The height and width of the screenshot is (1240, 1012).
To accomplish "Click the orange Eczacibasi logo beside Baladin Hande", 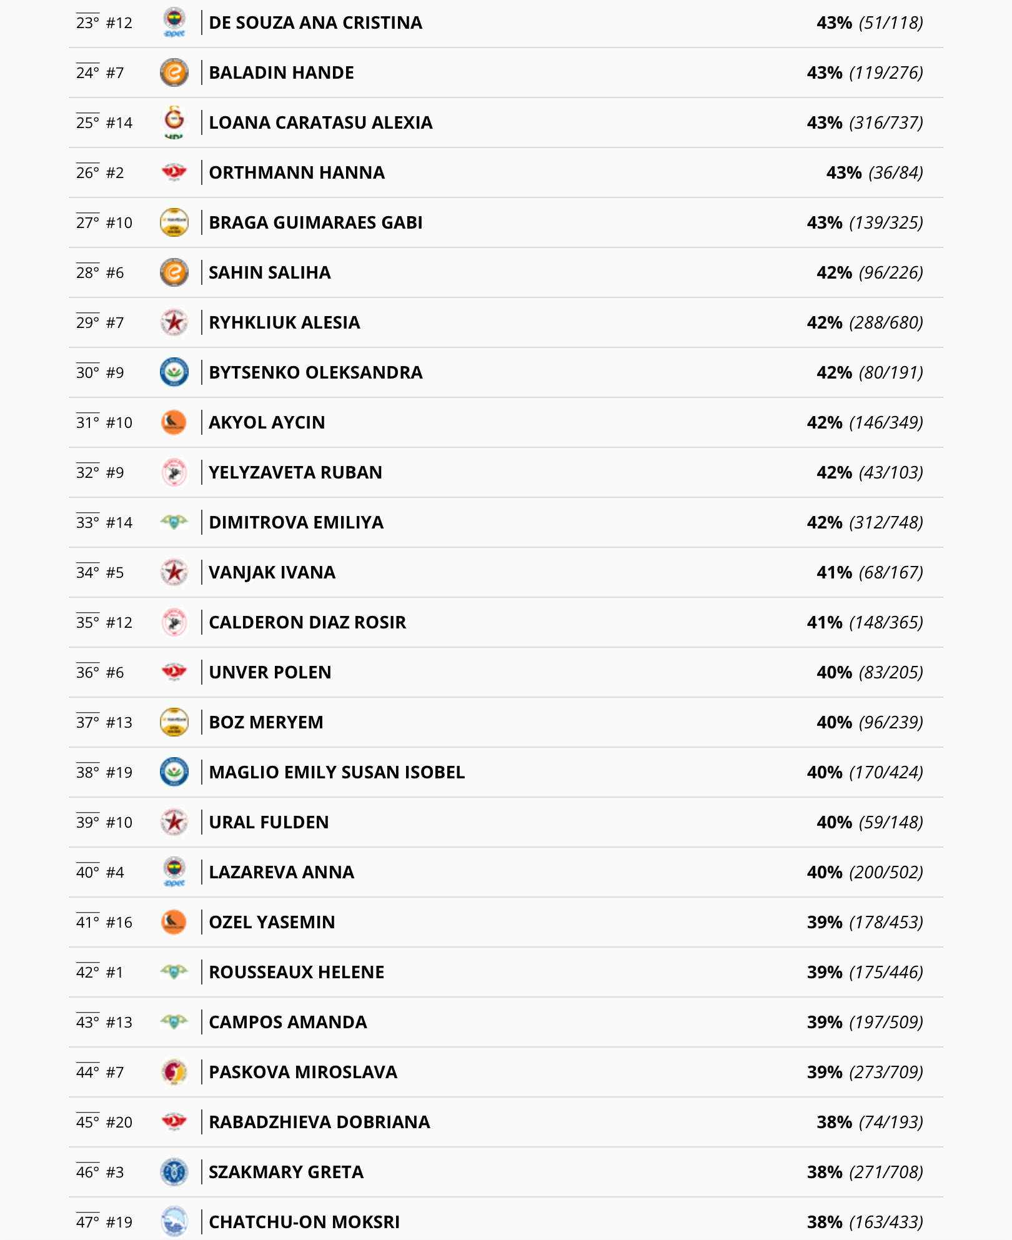I will pos(174,72).
